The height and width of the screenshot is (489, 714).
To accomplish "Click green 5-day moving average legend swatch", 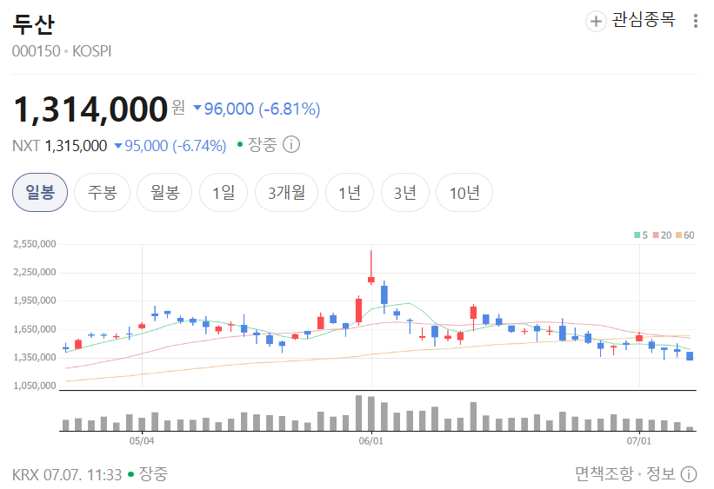I will [x=637, y=235].
